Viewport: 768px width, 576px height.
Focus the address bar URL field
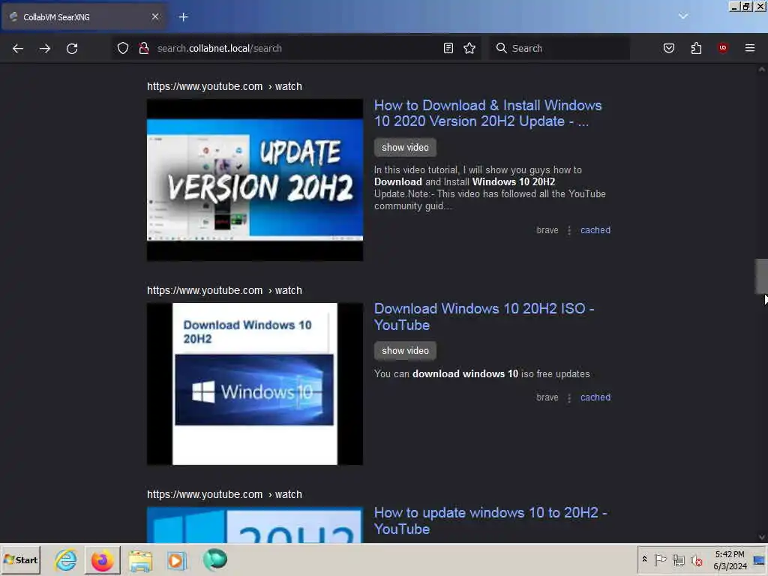tap(296, 48)
